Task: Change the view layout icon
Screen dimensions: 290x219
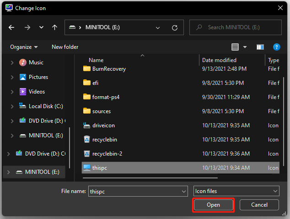Action: pos(235,47)
